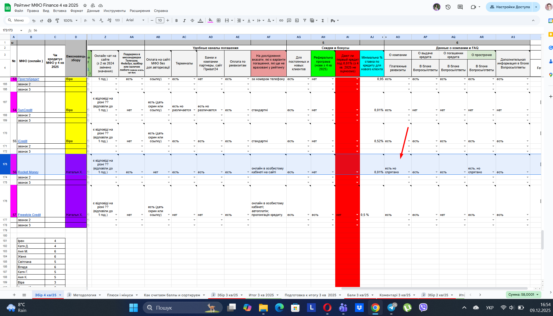
Task: Print the spreadsheet using the printer icon
Action: pyautogui.click(x=49, y=21)
